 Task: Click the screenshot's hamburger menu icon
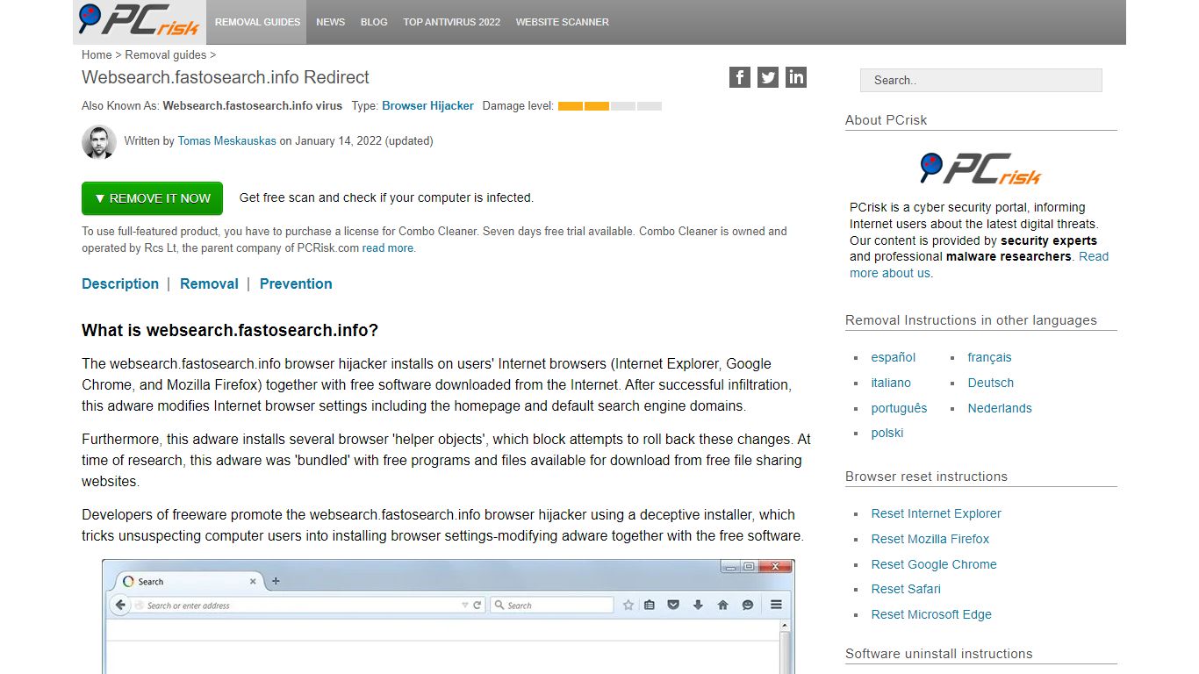tap(777, 605)
